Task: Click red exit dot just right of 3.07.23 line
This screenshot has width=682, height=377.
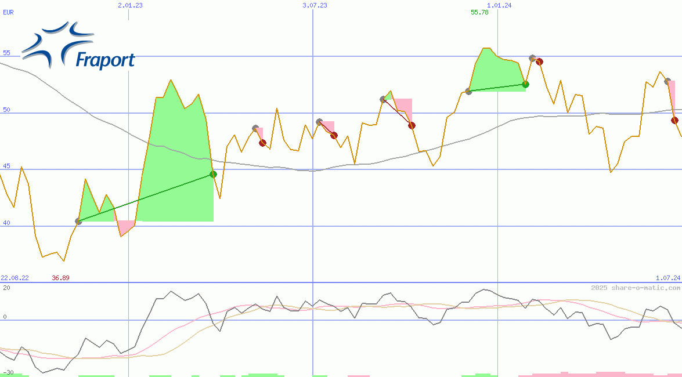Action: (334, 136)
